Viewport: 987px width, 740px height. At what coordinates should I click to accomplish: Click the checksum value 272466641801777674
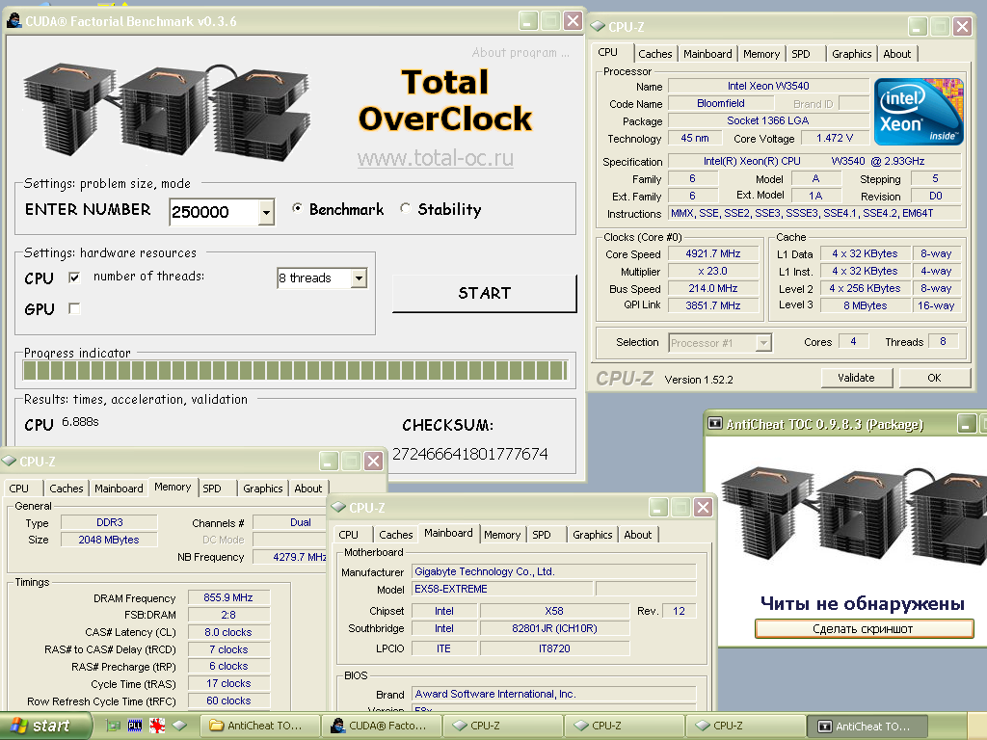pyautogui.click(x=470, y=454)
